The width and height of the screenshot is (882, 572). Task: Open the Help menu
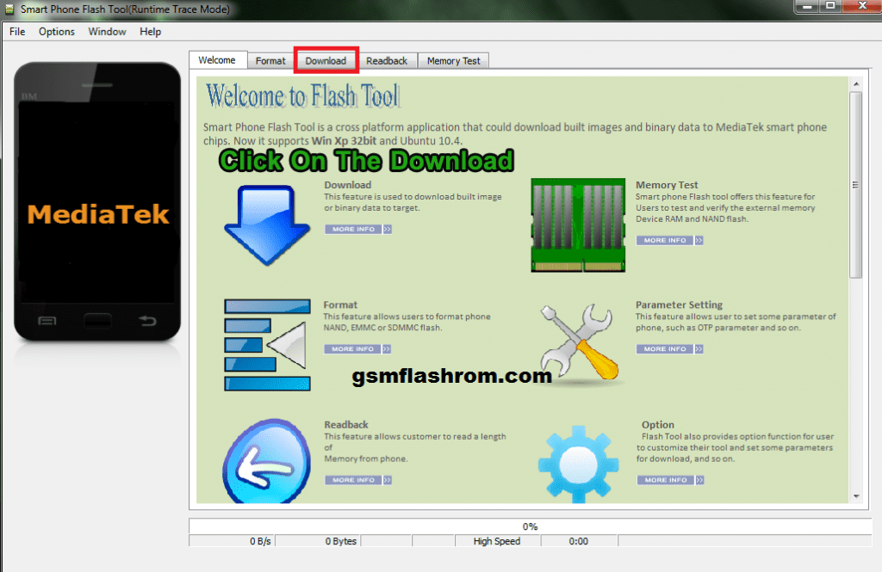pyautogui.click(x=150, y=32)
